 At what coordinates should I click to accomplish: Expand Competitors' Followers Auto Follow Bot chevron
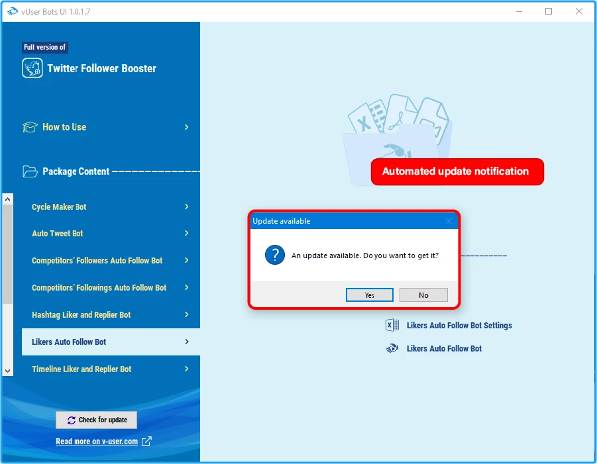187,260
